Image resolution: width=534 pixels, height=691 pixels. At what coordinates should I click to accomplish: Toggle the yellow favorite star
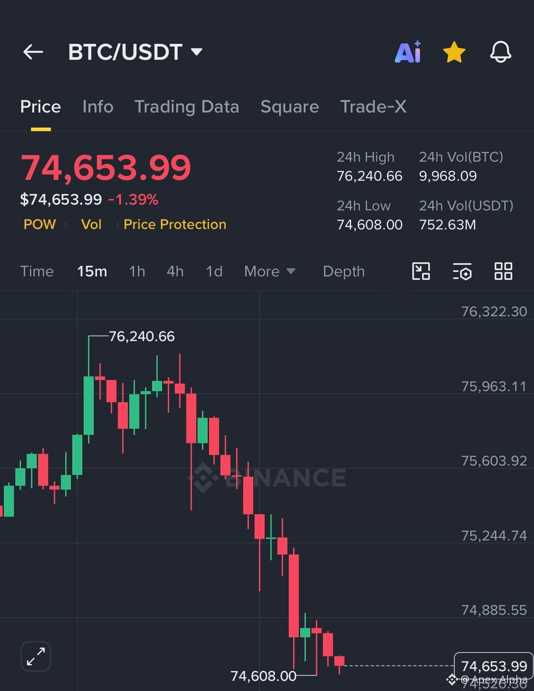(x=454, y=52)
